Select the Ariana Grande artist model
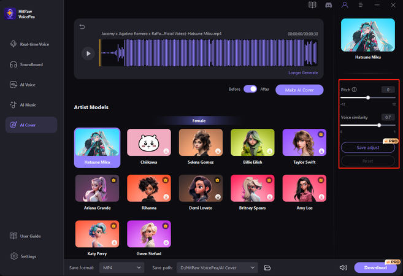This screenshot has height=276, width=403. pos(97,192)
